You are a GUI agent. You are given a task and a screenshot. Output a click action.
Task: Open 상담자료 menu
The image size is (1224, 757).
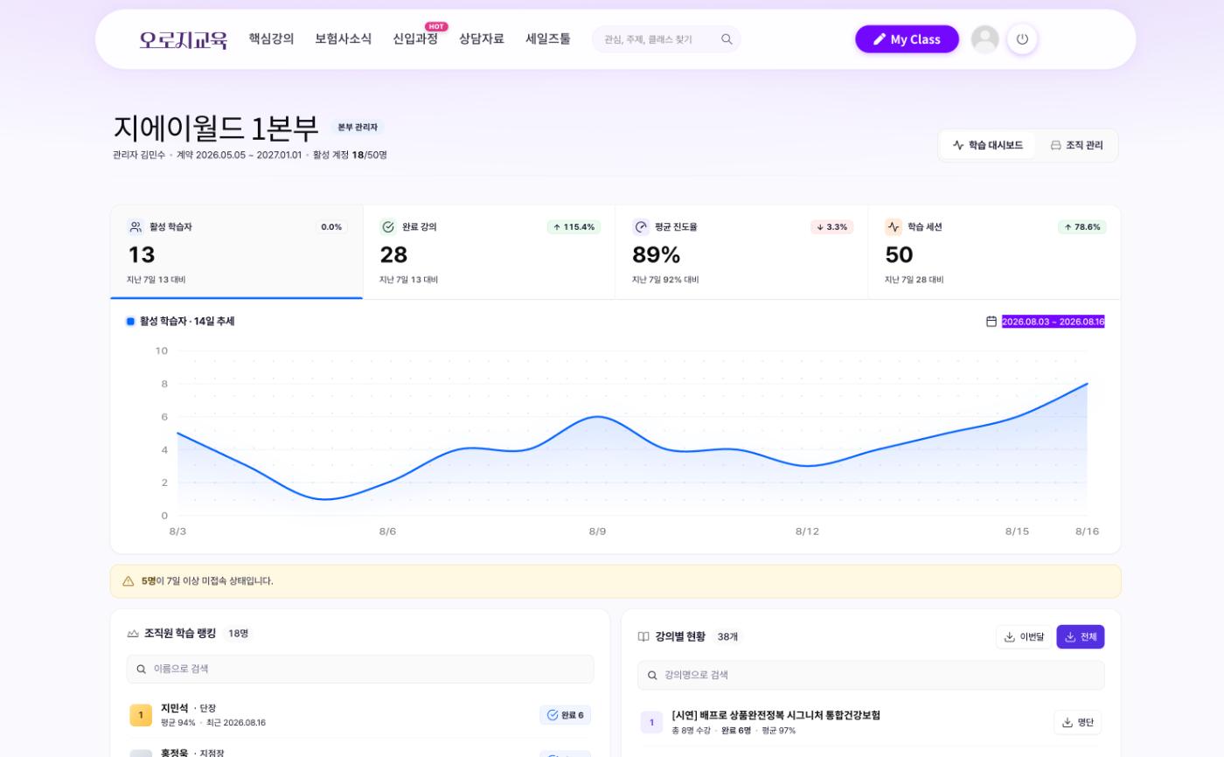[482, 39]
